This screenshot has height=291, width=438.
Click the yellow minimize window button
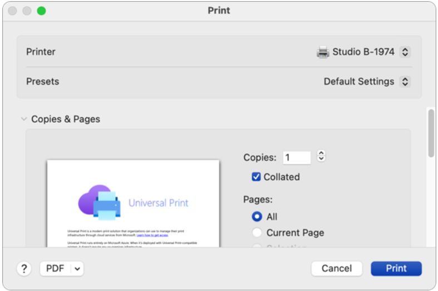point(27,11)
